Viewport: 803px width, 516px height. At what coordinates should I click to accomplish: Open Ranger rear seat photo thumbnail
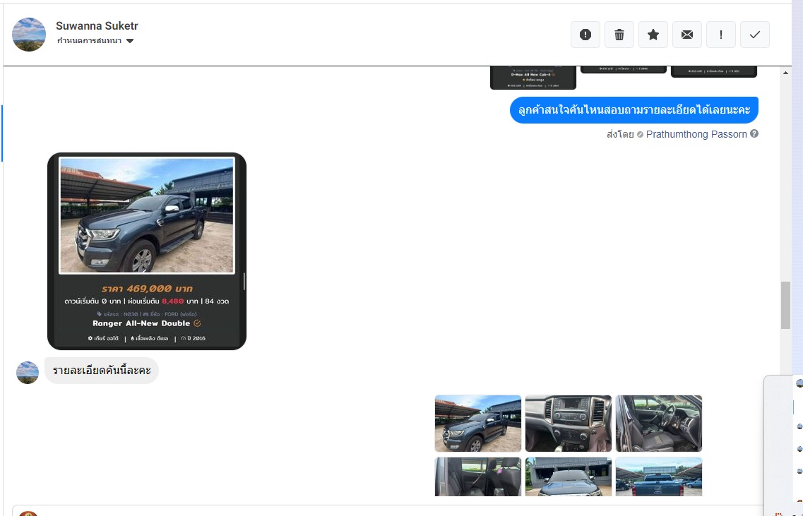point(478,476)
